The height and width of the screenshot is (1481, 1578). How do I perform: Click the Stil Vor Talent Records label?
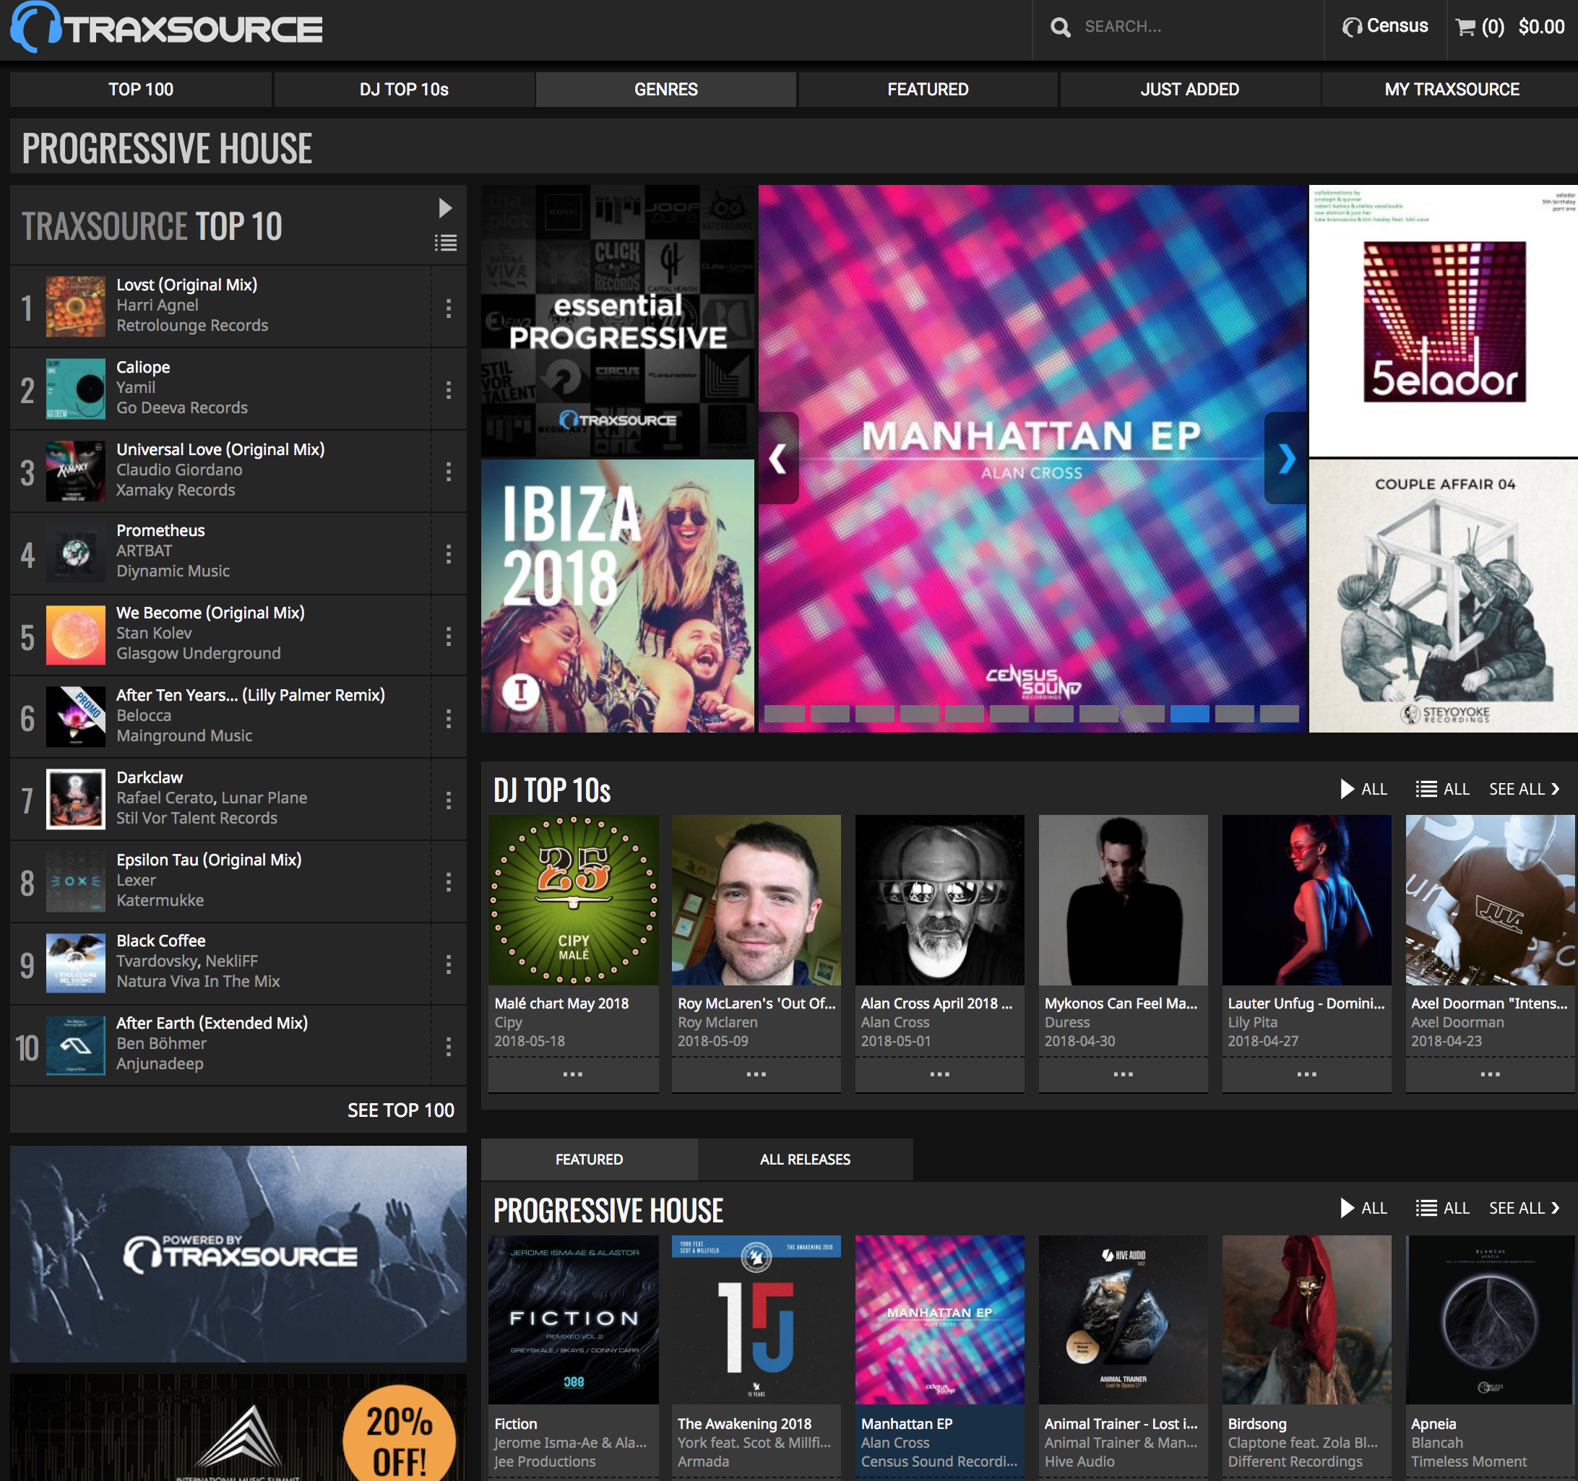[197, 819]
